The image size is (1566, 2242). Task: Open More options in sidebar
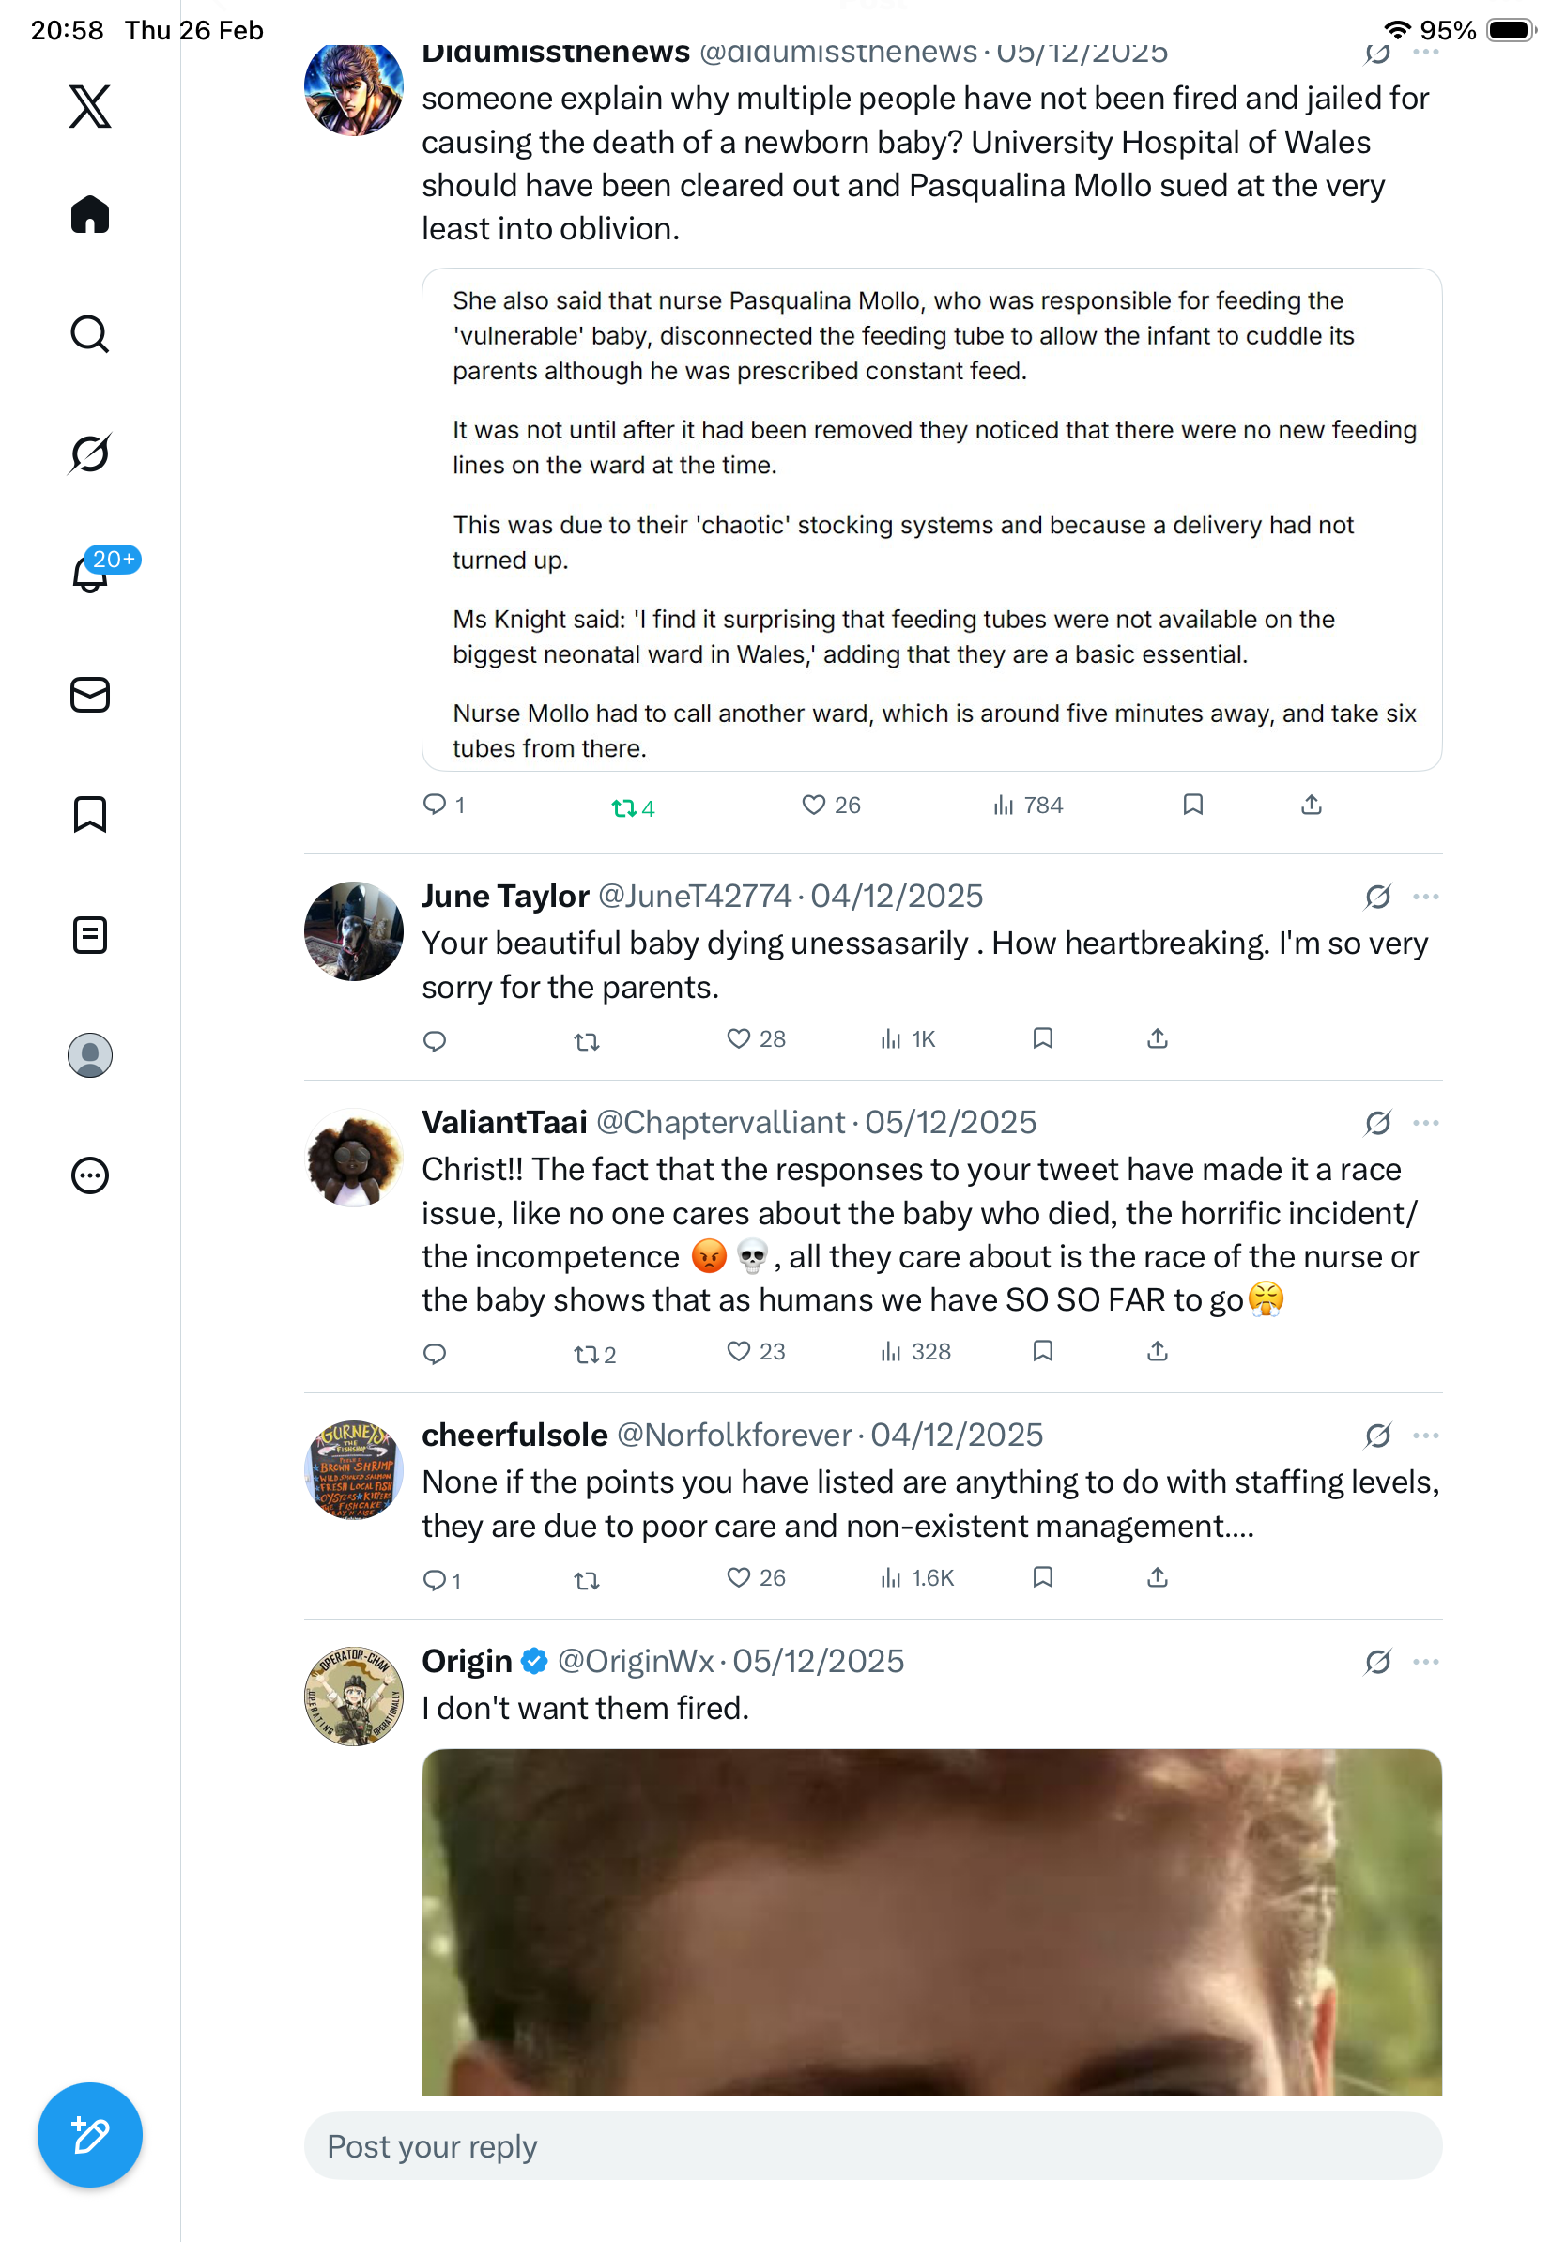pyautogui.click(x=90, y=1175)
